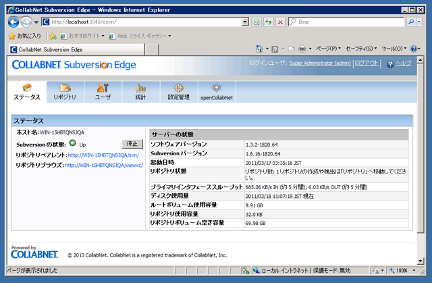Click the host name WIN-15HBTQNSJQA text
Viewport: 432px width, 283px height.
click(62, 132)
